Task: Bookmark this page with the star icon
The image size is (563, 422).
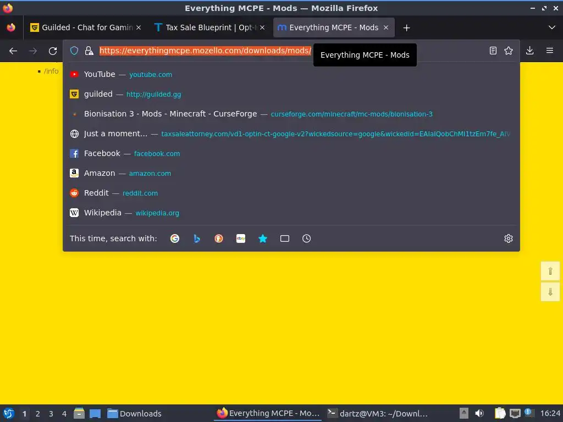Action: tap(509, 51)
